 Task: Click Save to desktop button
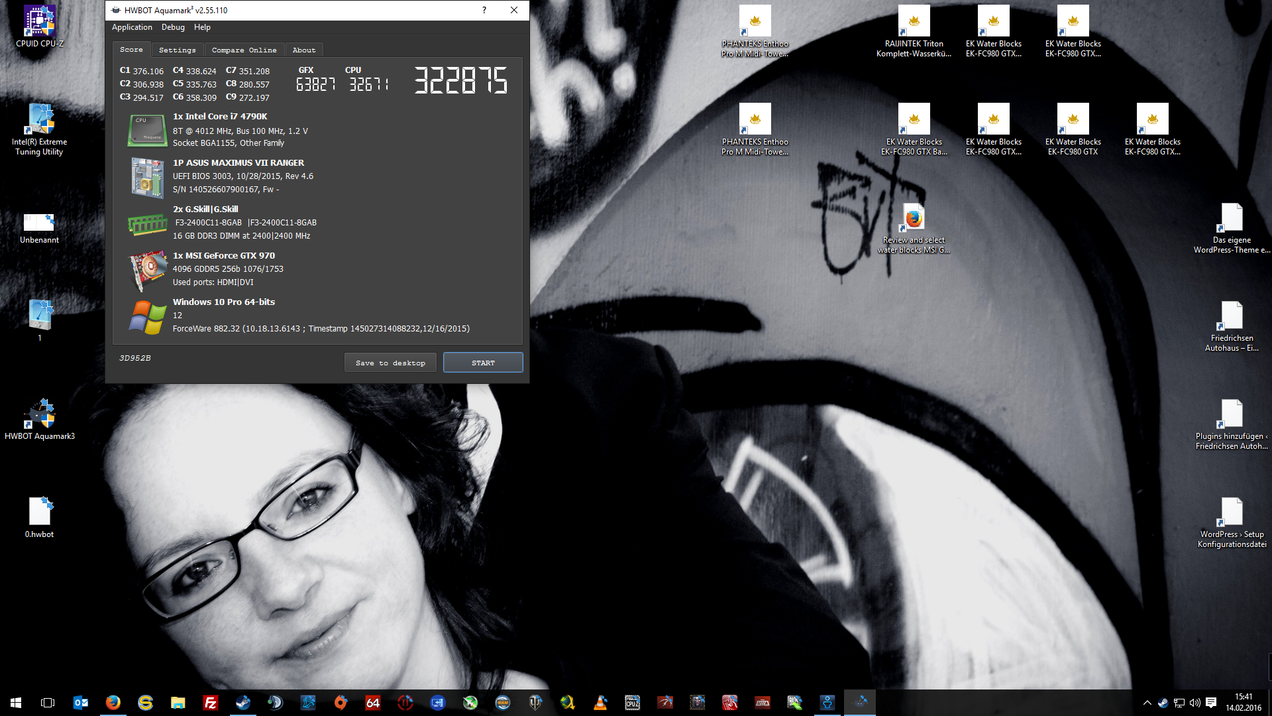click(x=390, y=363)
